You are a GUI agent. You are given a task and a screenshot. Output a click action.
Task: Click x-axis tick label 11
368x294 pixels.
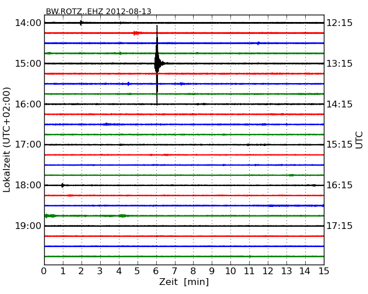point(249,271)
